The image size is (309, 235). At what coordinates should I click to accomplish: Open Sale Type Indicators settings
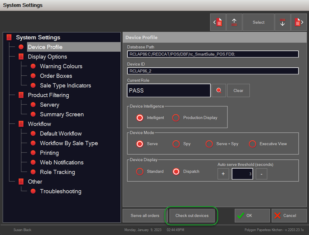pos(65,85)
